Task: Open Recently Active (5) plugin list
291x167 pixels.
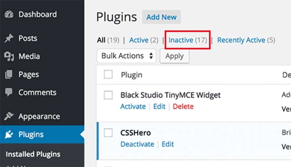Action: pyautogui.click(x=246, y=40)
